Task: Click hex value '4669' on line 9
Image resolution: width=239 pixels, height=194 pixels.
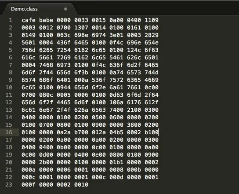Action: (x=152, y=80)
